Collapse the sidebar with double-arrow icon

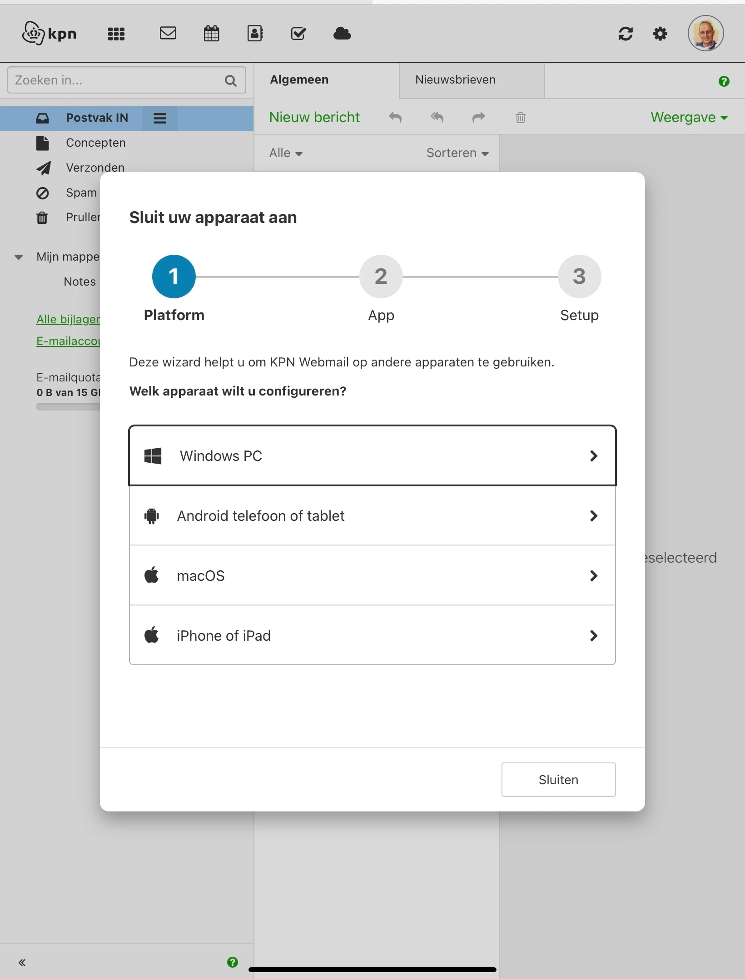(x=22, y=962)
